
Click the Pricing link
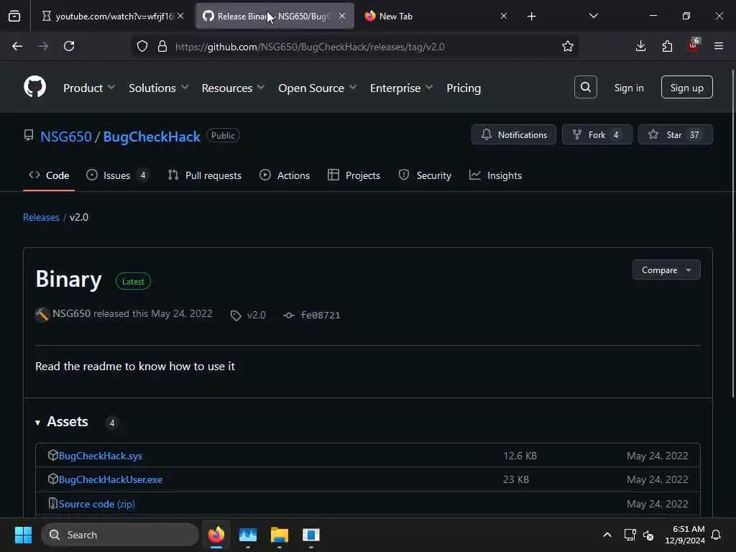tap(464, 88)
